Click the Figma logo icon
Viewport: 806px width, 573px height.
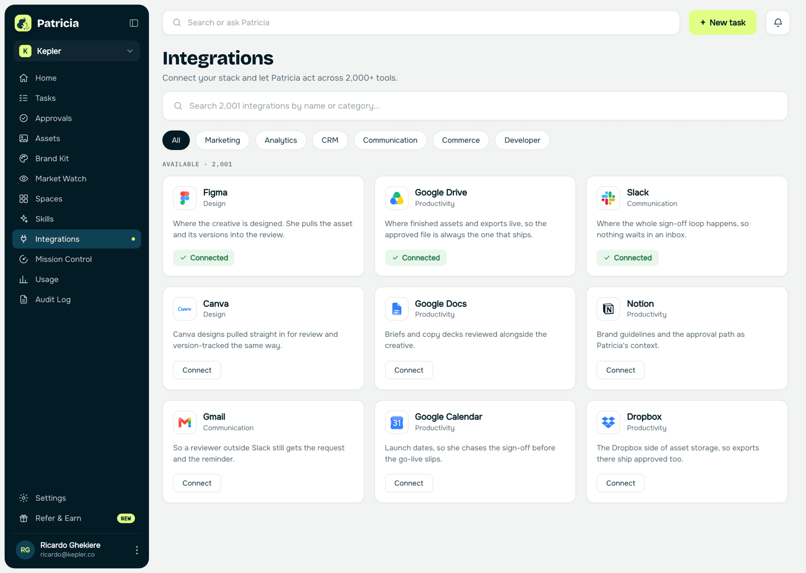tap(185, 198)
